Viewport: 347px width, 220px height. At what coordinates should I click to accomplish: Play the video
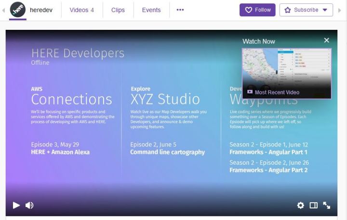pos(16,205)
